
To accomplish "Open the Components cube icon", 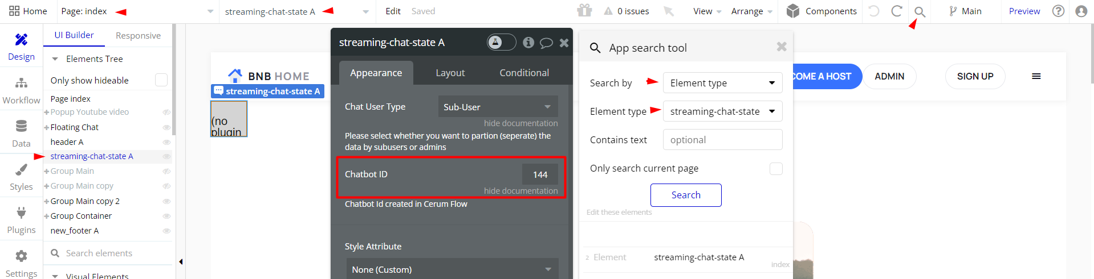I will [793, 11].
